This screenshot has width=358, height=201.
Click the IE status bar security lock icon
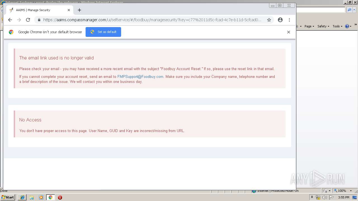click(x=326, y=191)
